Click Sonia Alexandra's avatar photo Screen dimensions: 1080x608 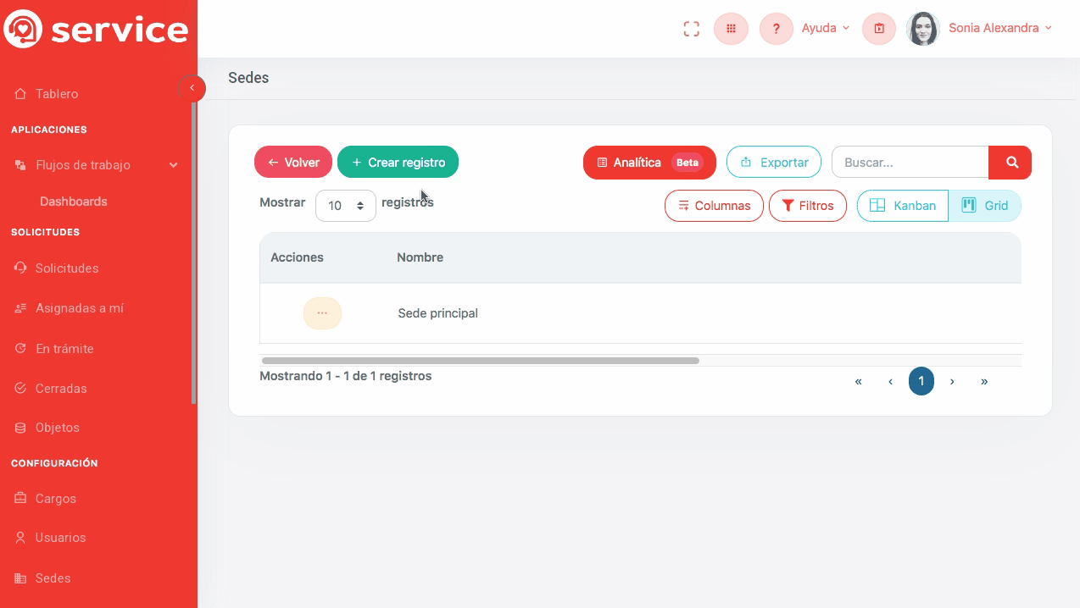tap(923, 29)
